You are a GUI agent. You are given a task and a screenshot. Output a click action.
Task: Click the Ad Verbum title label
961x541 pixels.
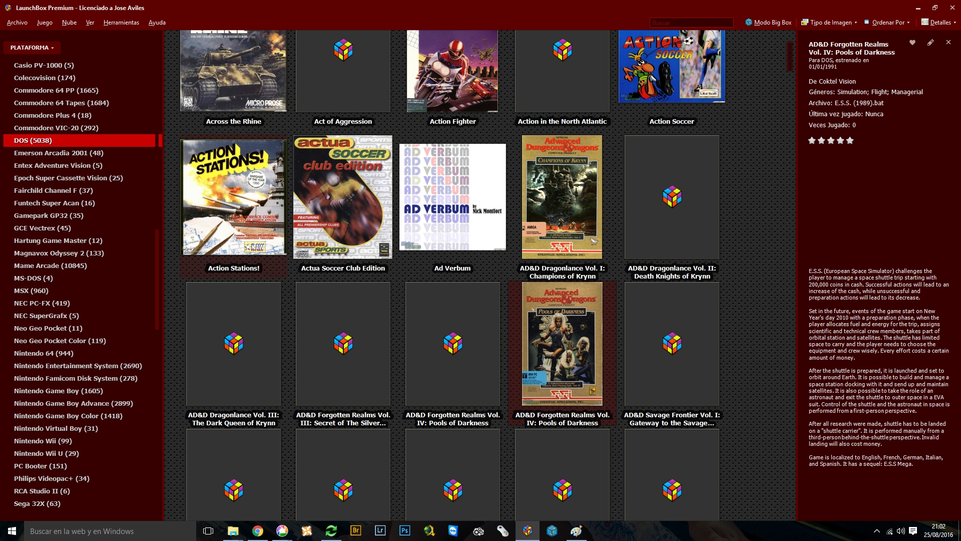tap(452, 268)
